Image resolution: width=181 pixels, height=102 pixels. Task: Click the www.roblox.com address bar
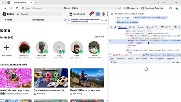pyautogui.click(x=33, y=8)
